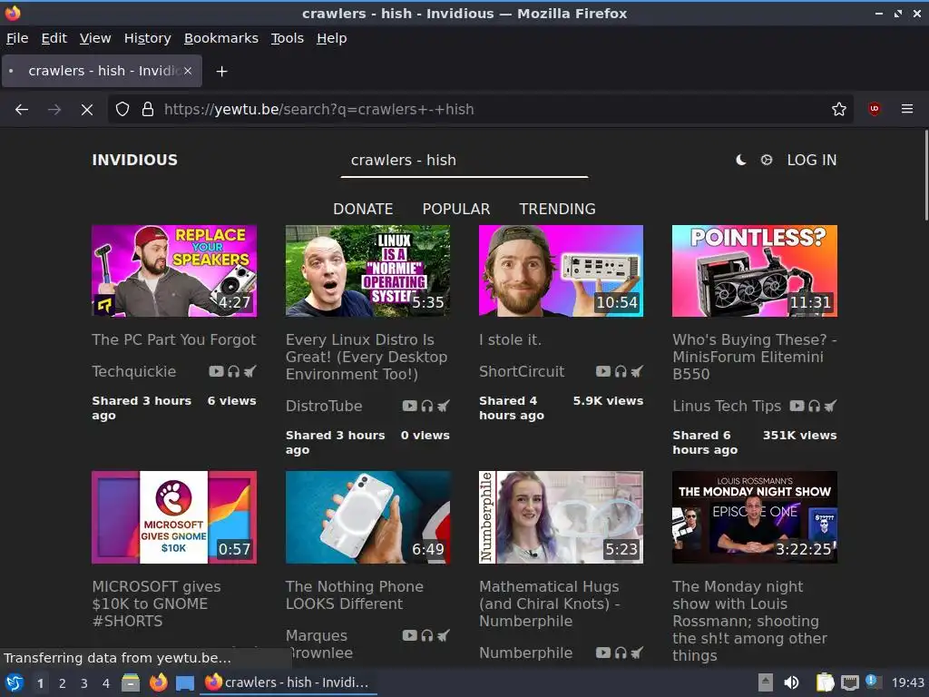Open the Linux normie operating system thumbnail

(x=368, y=270)
